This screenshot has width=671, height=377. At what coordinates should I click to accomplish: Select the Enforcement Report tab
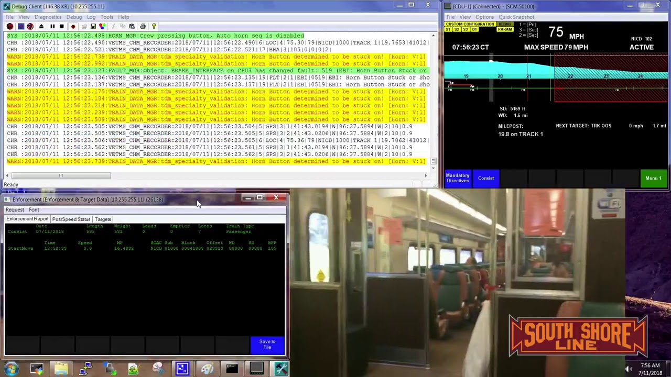pyautogui.click(x=27, y=219)
